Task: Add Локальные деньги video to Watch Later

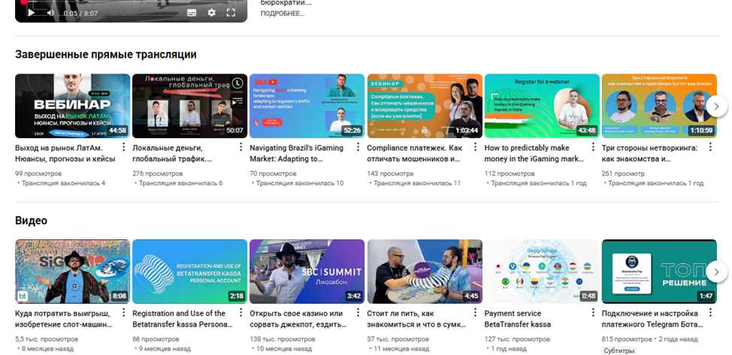Action: 237,83
